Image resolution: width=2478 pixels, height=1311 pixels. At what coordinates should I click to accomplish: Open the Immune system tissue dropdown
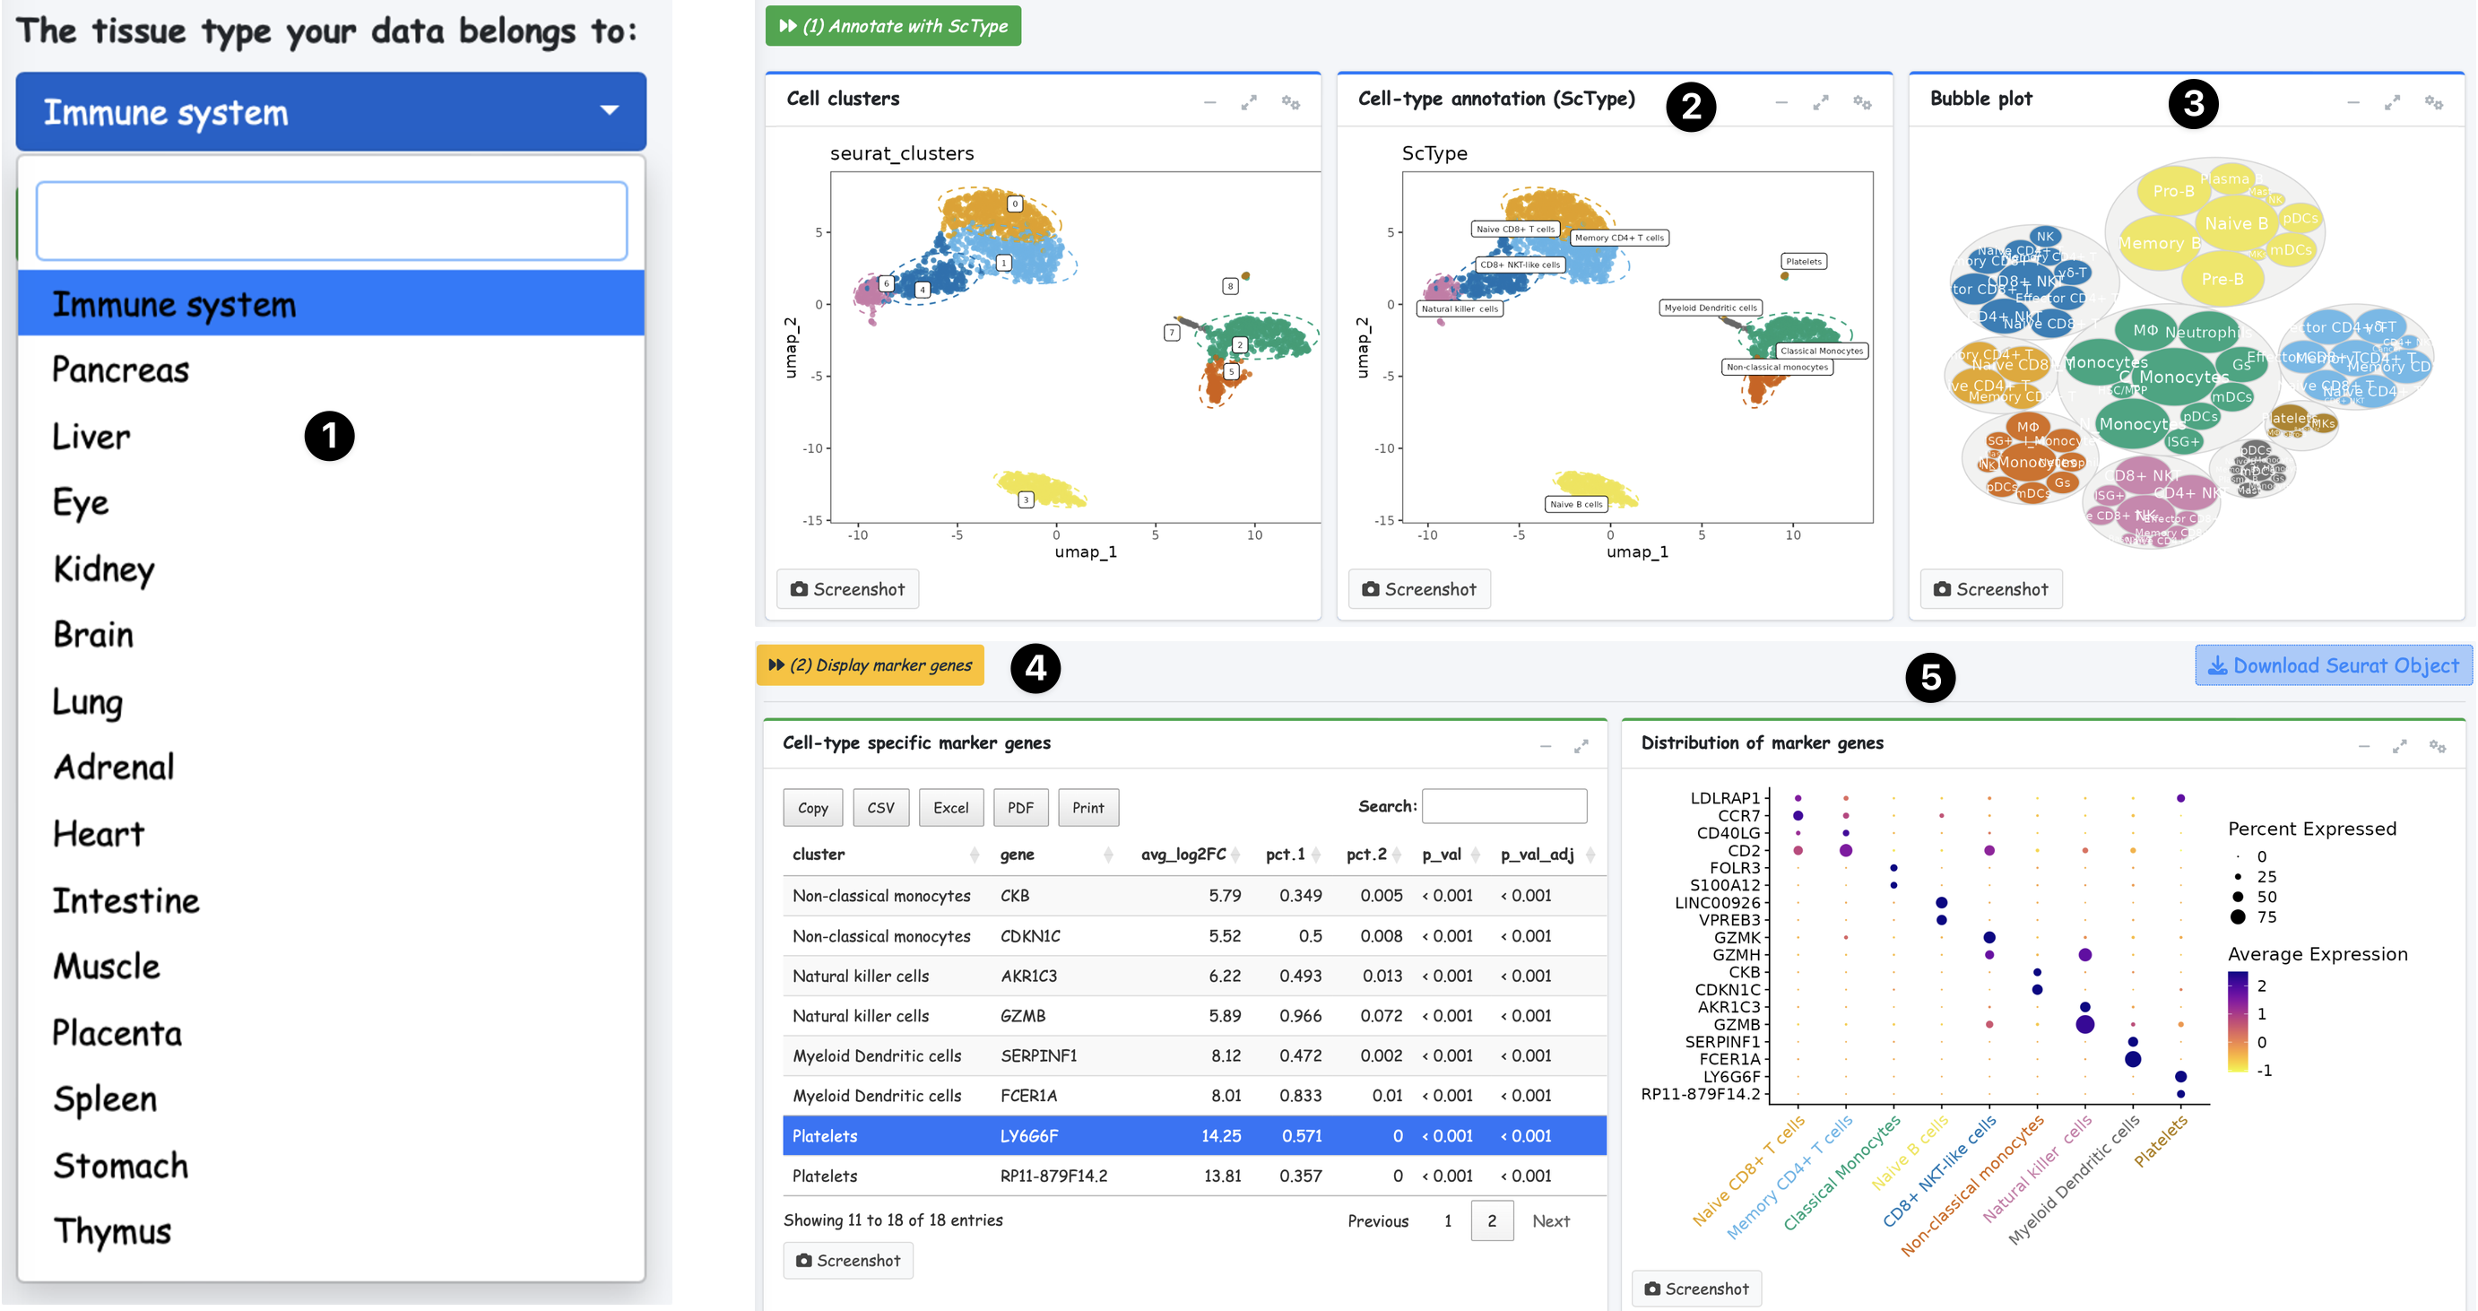tap(331, 111)
